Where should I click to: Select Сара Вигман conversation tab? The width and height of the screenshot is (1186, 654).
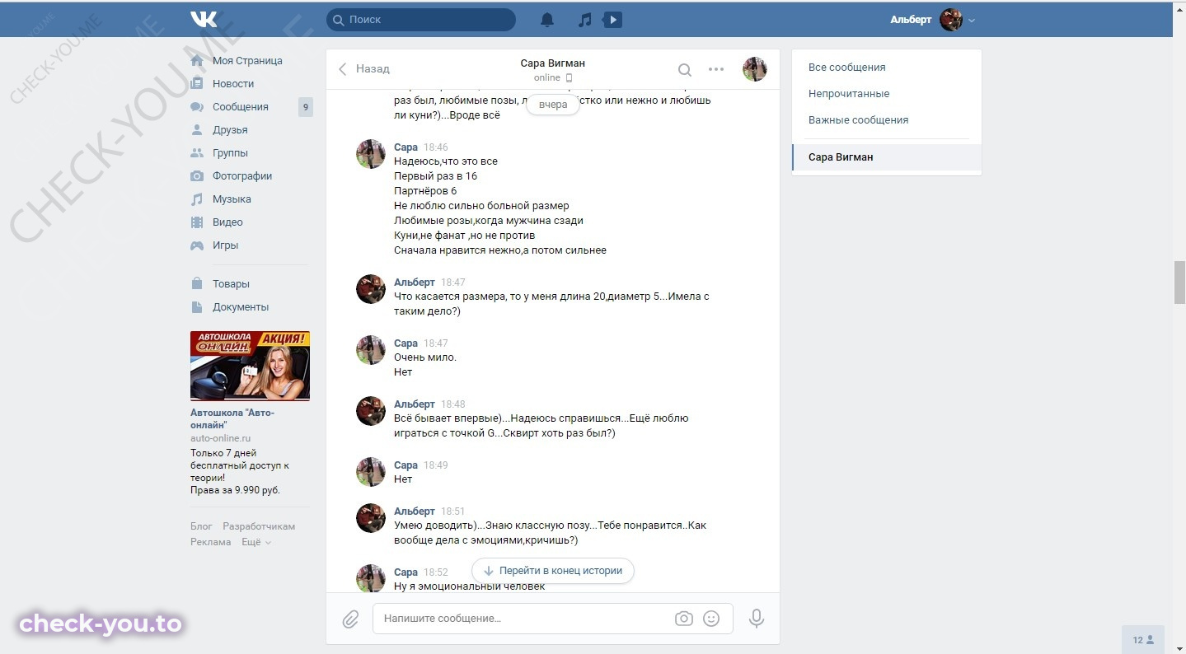887,157
